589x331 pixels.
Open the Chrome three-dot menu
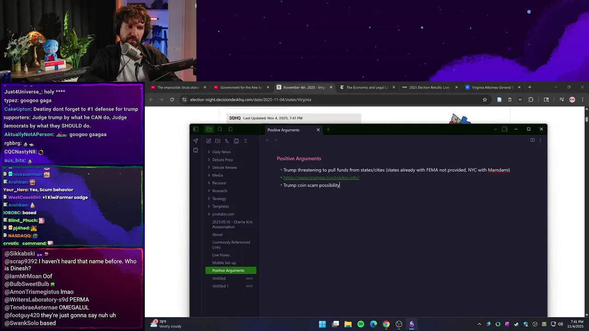pos(583,100)
